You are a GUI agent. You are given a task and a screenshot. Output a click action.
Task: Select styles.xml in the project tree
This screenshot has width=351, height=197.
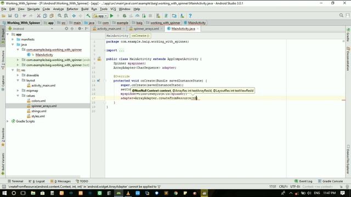(x=38, y=116)
